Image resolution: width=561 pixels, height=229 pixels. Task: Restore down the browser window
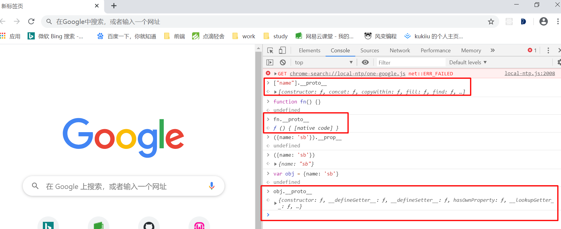[537, 4]
